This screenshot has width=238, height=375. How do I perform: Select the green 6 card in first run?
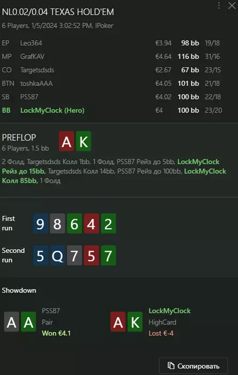(75, 223)
